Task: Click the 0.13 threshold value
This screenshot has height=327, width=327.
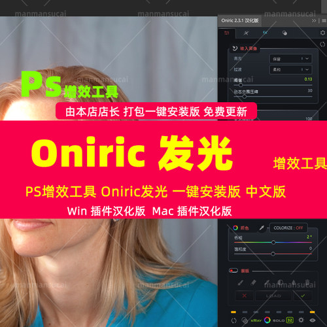Action: (x=308, y=79)
